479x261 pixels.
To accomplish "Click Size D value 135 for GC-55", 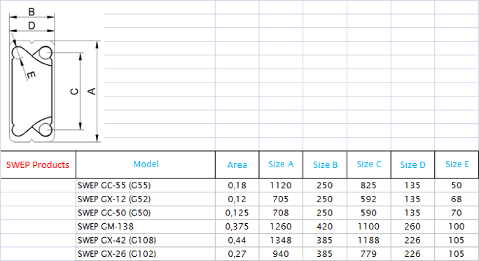I will 412,185.
